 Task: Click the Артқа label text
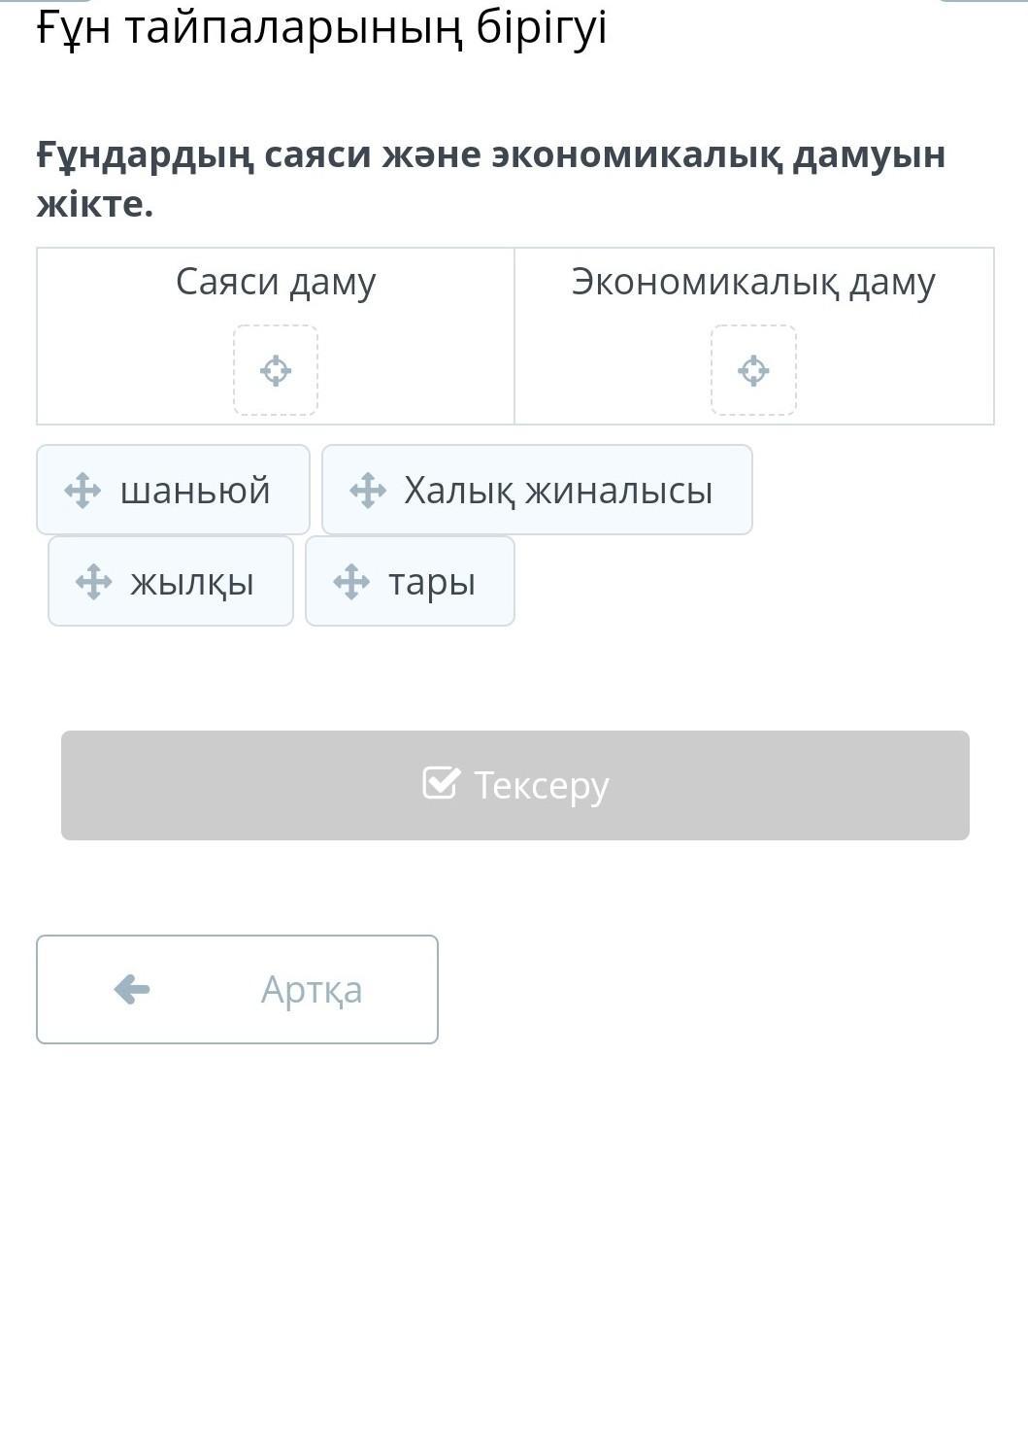[312, 990]
